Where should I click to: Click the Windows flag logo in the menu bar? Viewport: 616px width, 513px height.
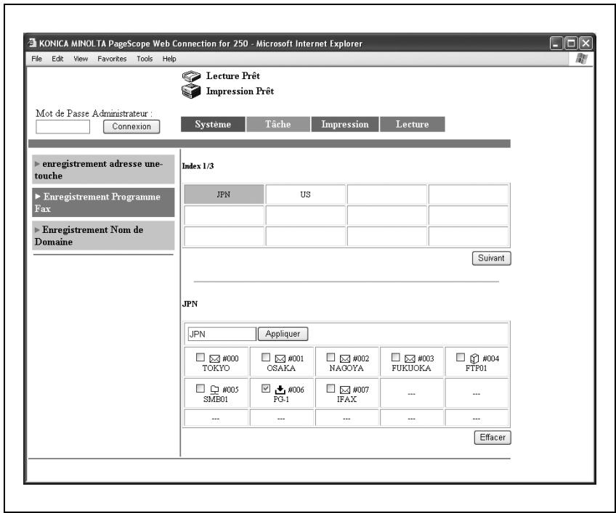pyautogui.click(x=581, y=59)
